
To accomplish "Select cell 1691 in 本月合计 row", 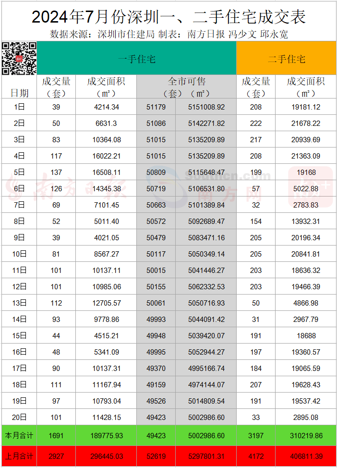I will point(56,436).
